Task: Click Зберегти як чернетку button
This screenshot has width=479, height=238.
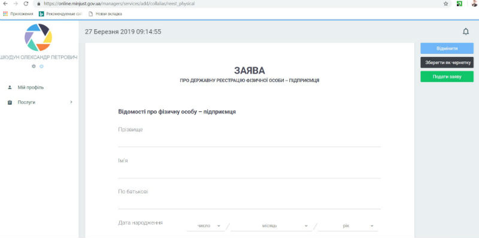Action: [x=447, y=63]
